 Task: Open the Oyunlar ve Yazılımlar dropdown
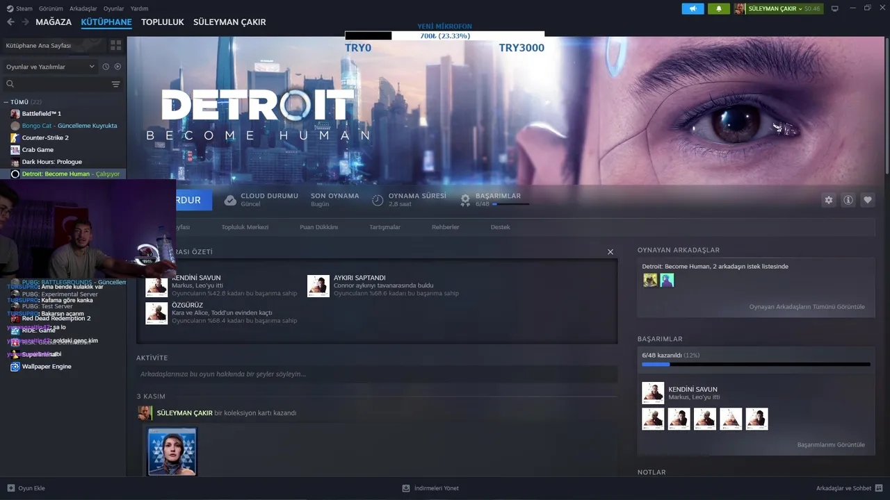[50, 67]
